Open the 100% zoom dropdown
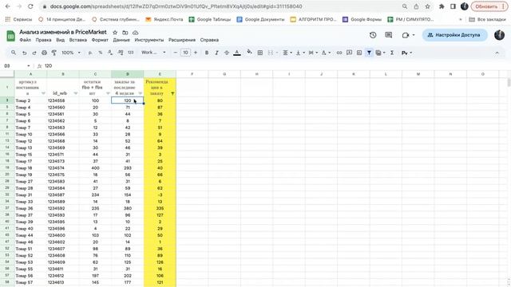This screenshot has height=287, width=511. tap(71, 53)
